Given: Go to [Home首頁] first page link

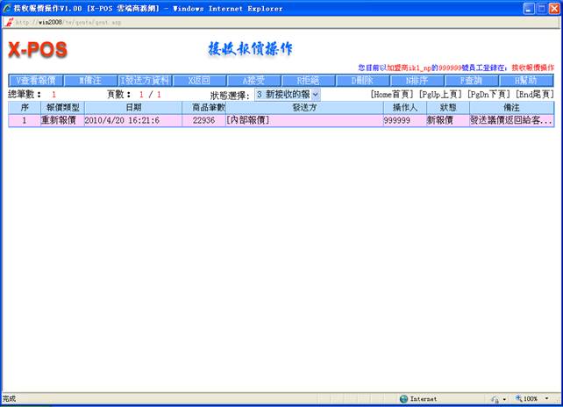Looking at the screenshot, I should tap(392, 94).
